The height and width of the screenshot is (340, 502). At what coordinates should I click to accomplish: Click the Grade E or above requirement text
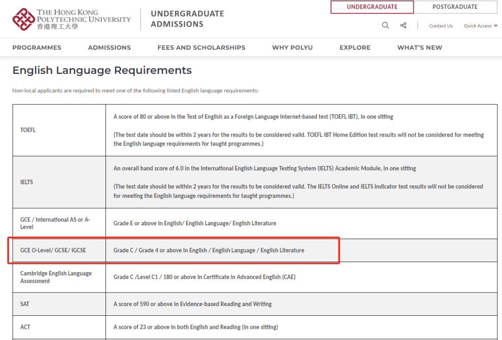195,223
